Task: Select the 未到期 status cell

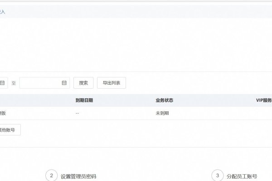Action: pos(162,113)
